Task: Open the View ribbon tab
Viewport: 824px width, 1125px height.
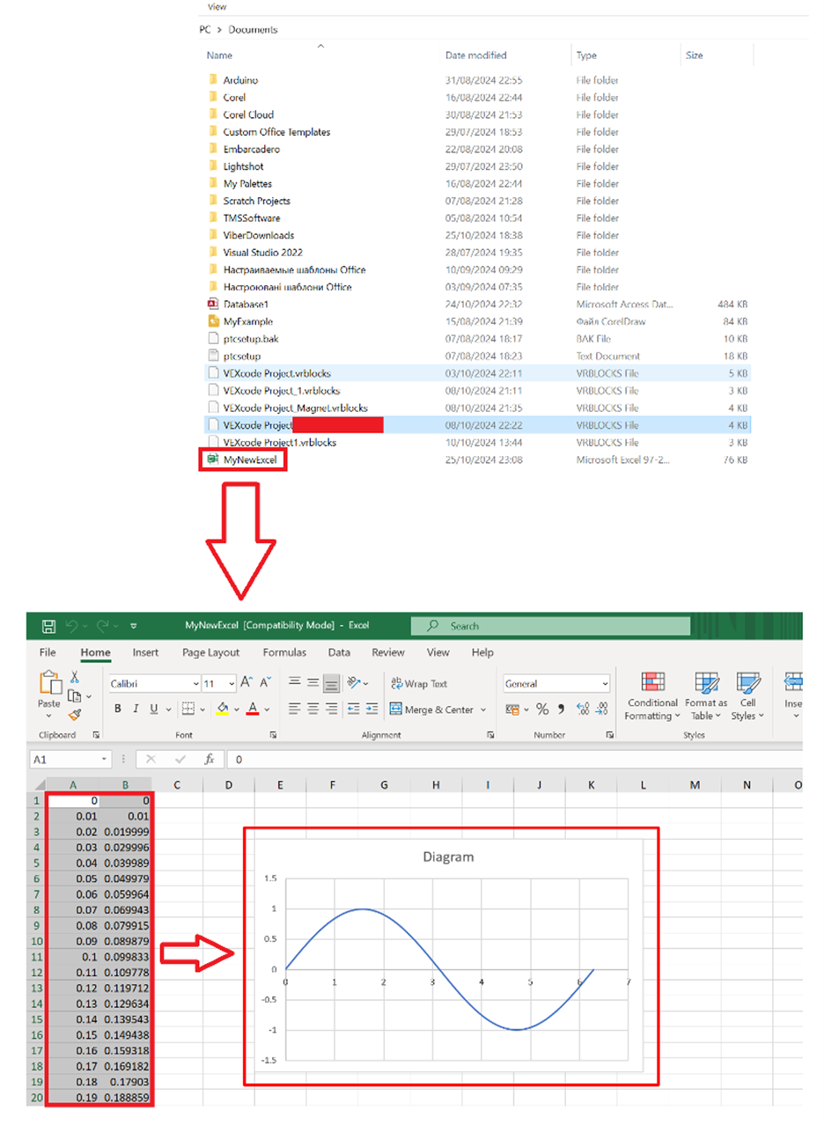Action: 438,652
